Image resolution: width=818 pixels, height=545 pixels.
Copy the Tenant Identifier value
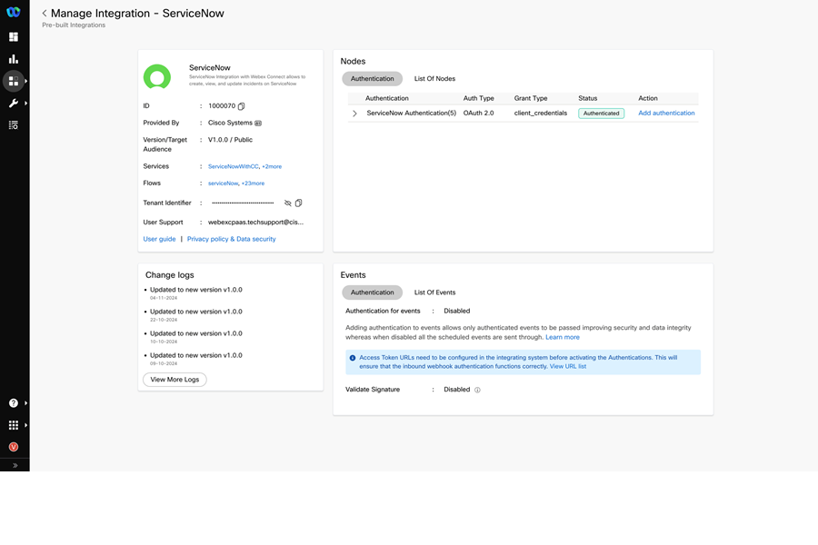(298, 203)
